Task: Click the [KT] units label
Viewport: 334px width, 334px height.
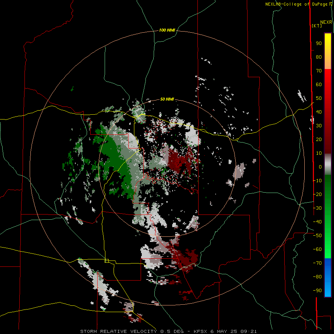Action: tap(317, 26)
